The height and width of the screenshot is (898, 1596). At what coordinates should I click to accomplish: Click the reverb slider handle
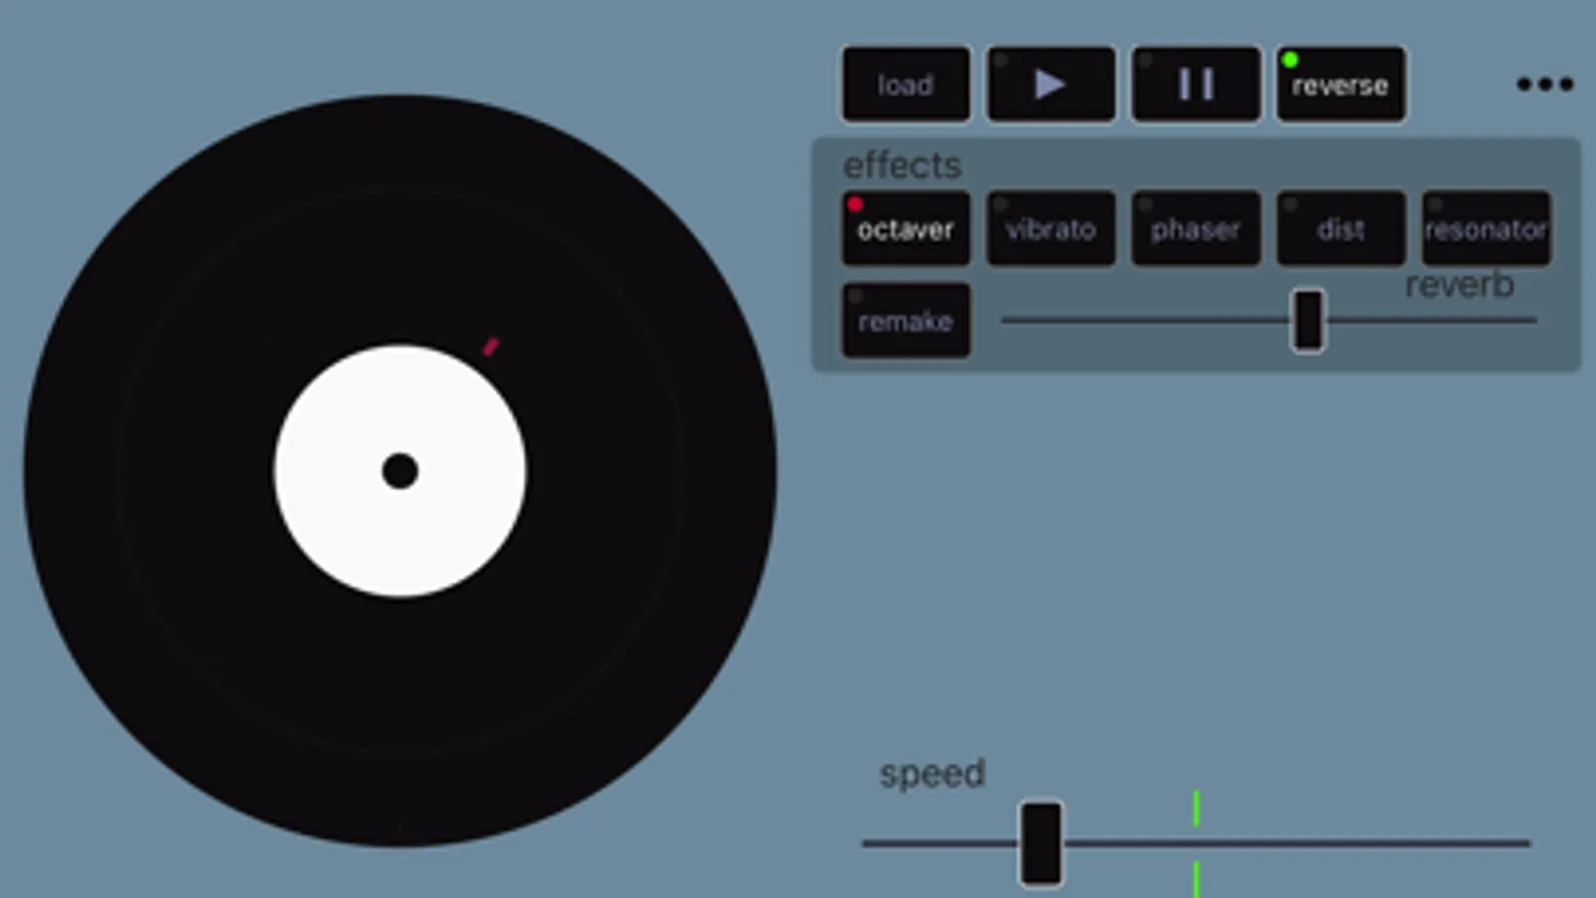(x=1309, y=320)
